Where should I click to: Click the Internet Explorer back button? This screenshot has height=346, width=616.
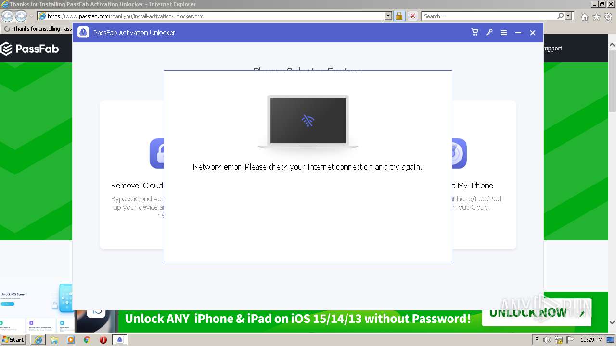7,16
